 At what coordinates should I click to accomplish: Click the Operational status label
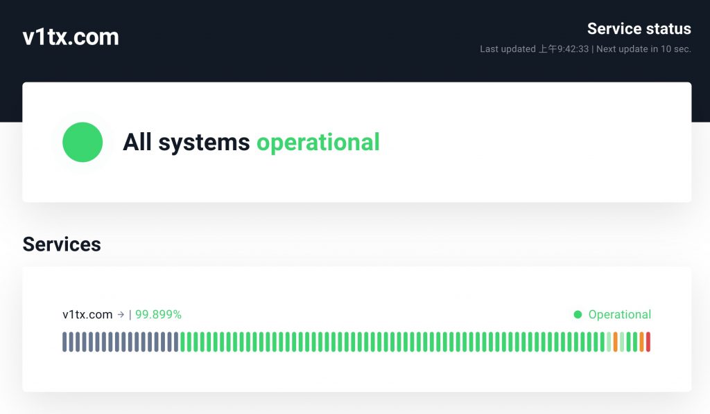point(619,314)
